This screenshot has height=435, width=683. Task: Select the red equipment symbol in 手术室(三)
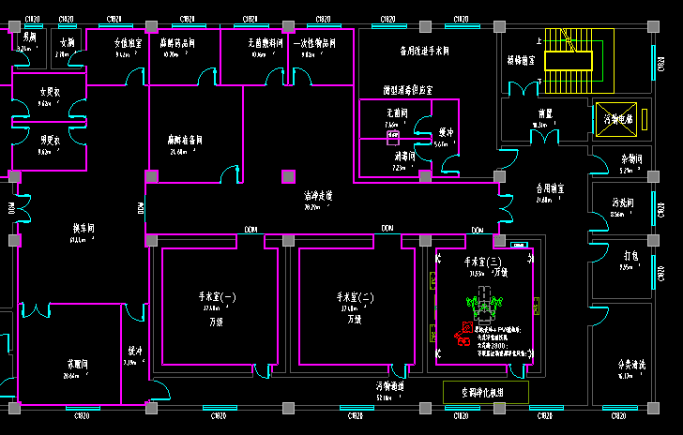(x=463, y=335)
